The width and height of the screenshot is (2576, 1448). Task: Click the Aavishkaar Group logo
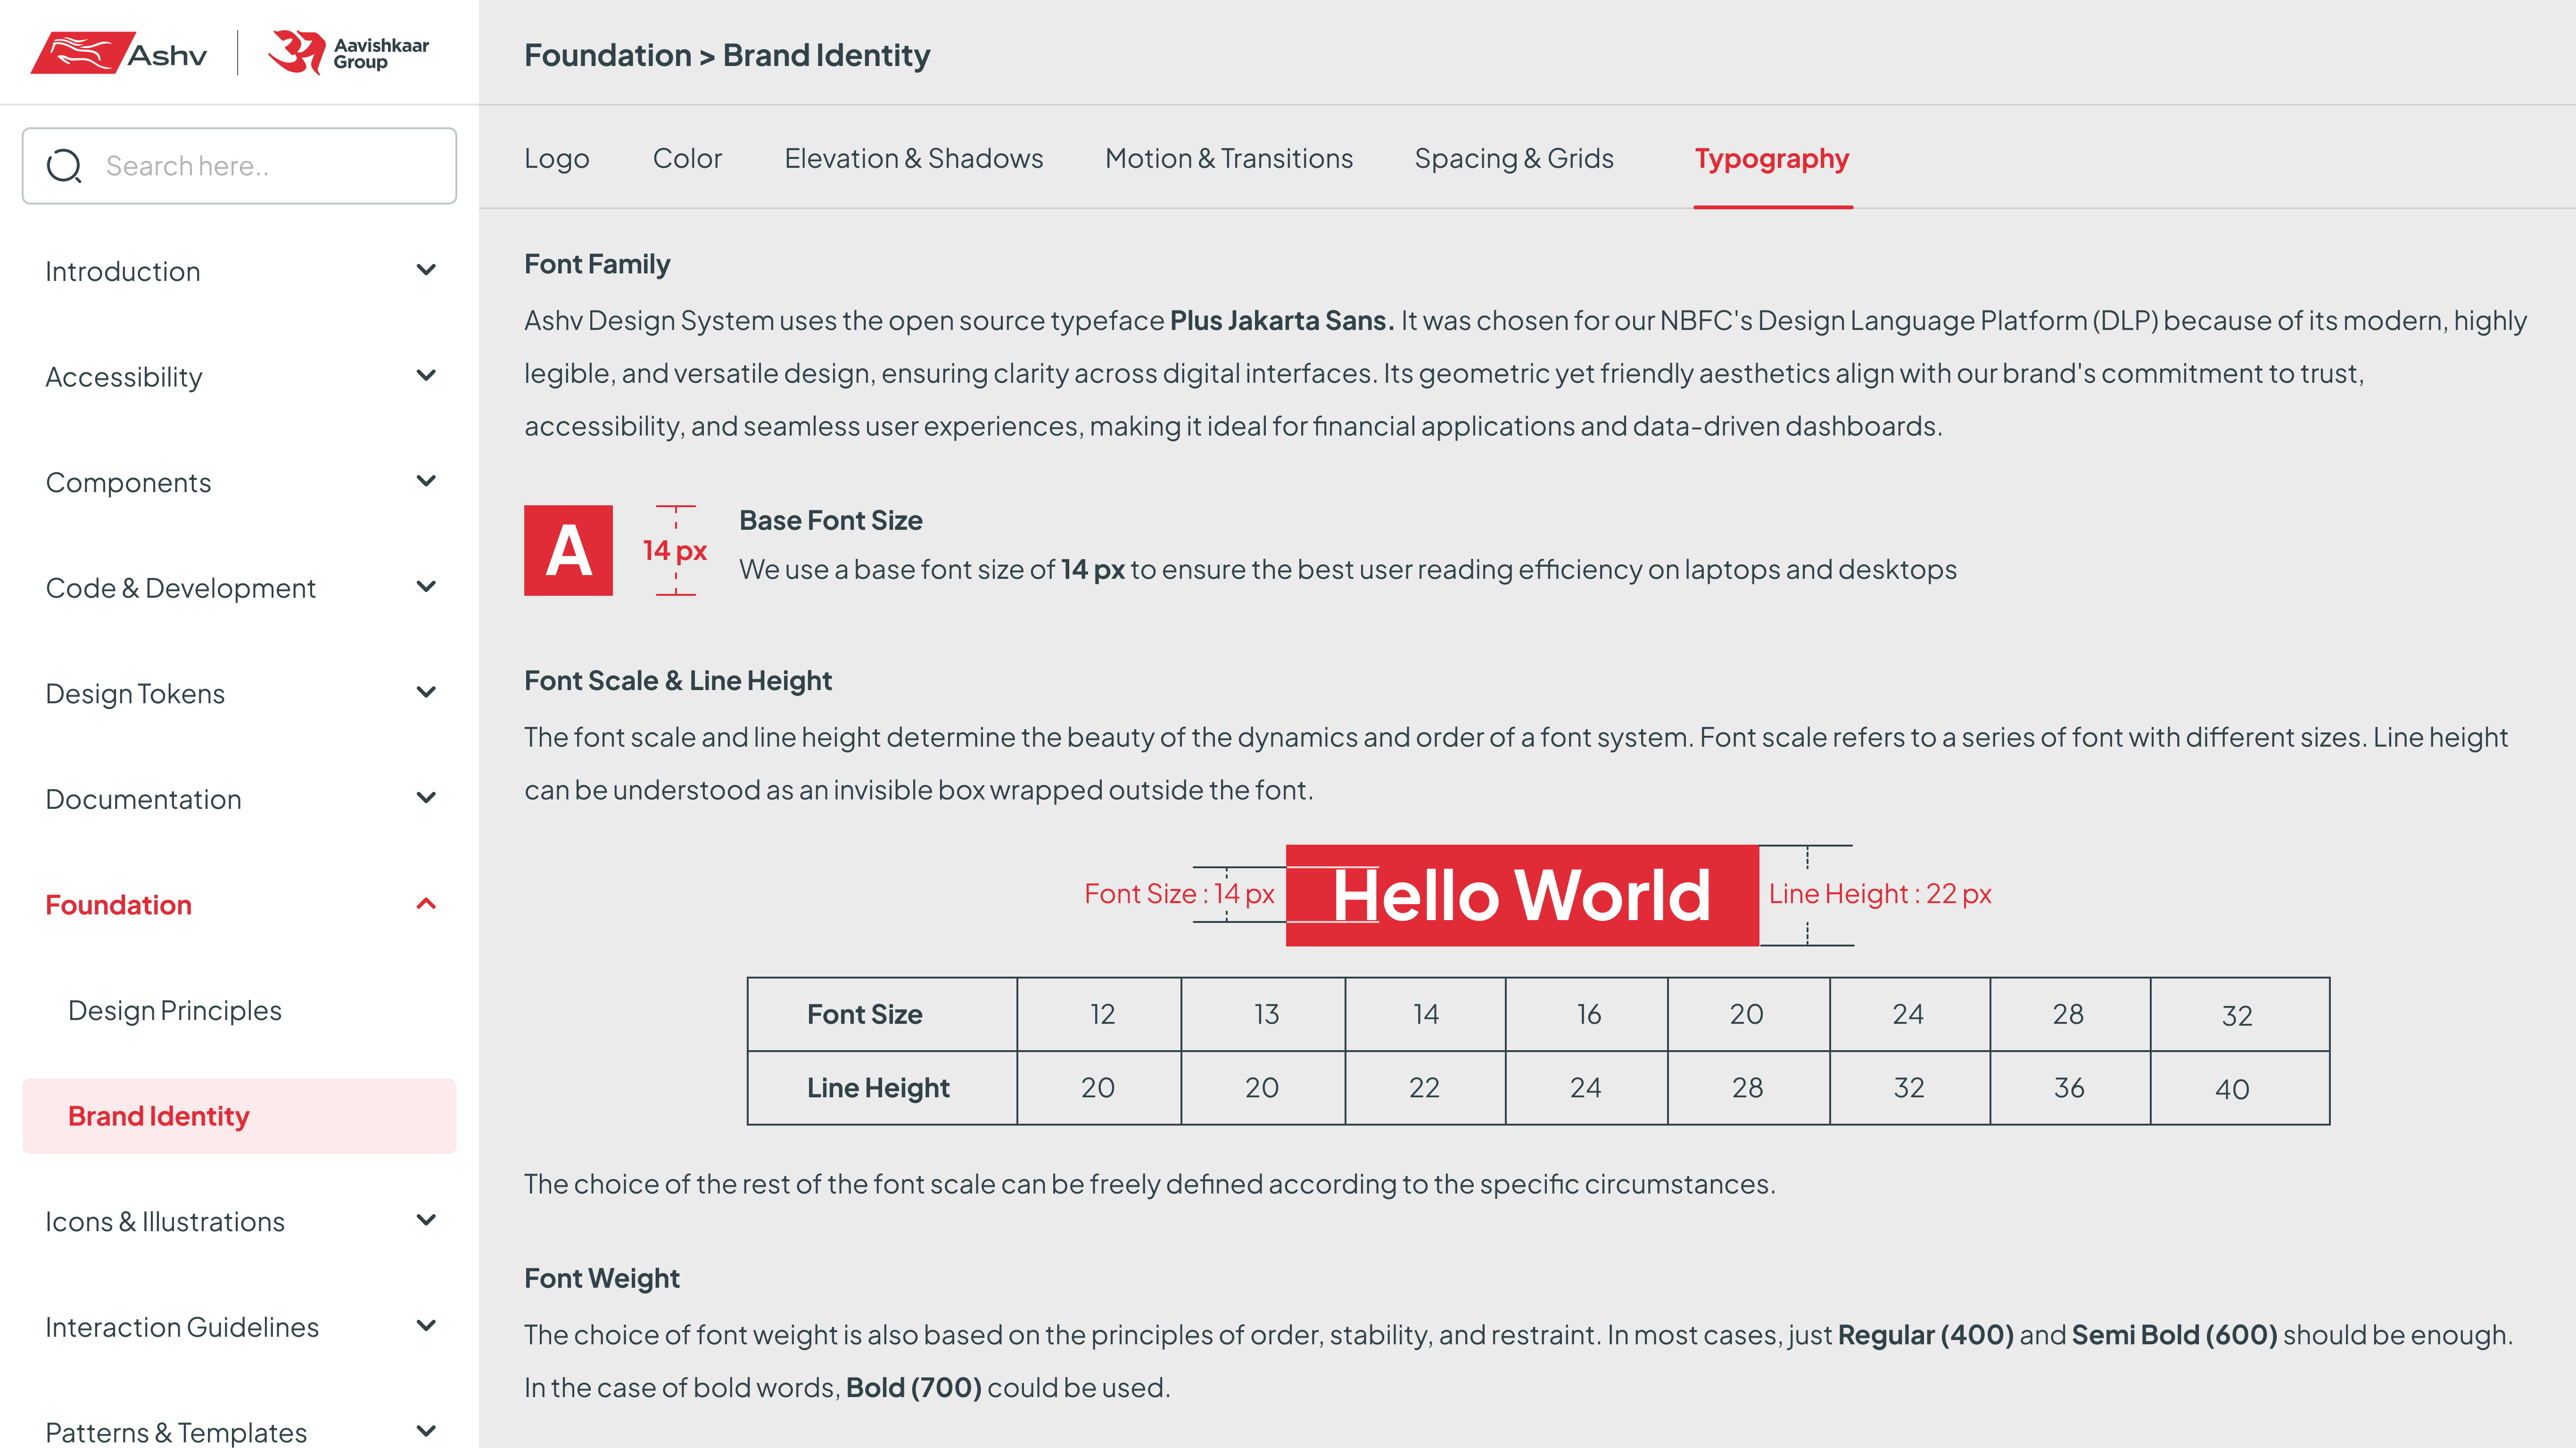[347, 53]
